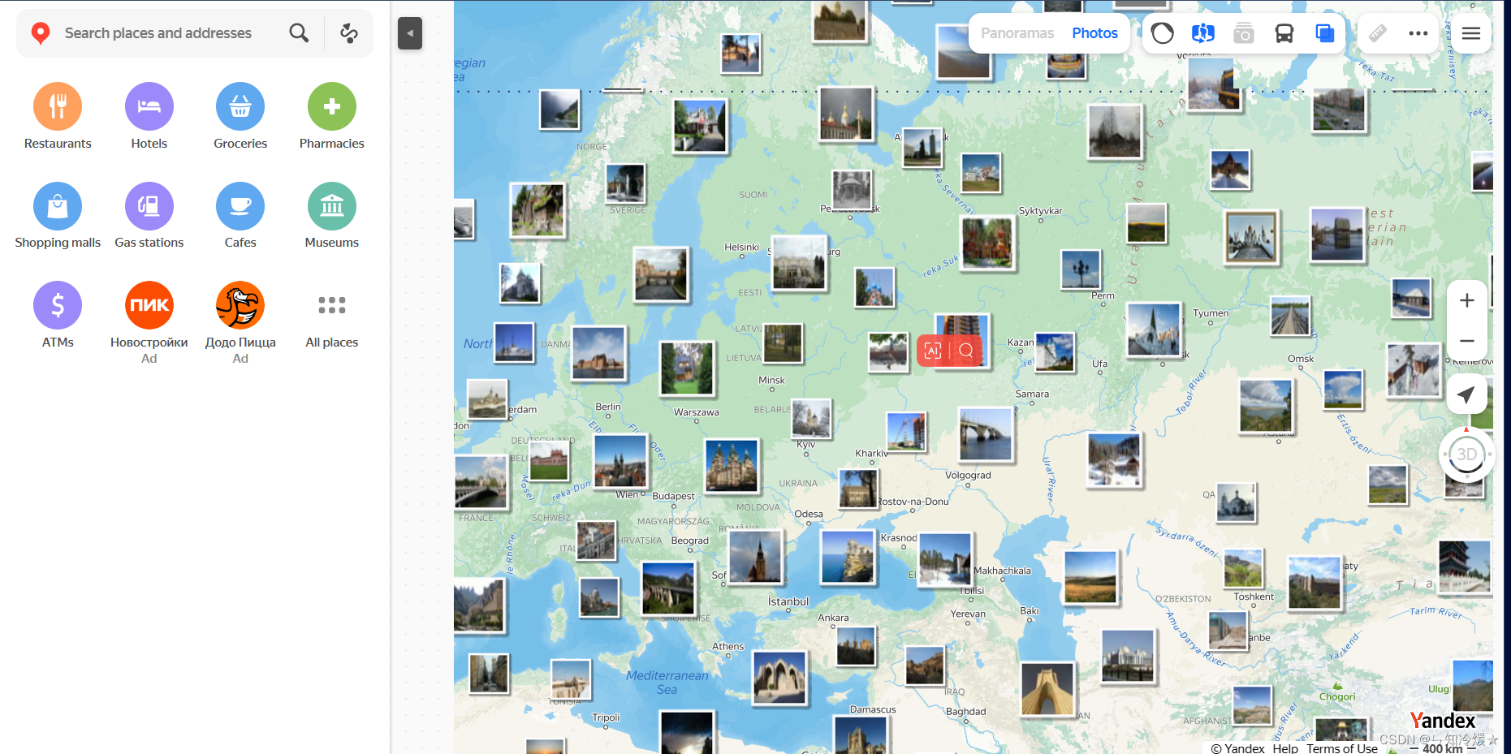Click the Odesa city label
This screenshot has width=1511, height=754.
pyautogui.click(x=809, y=514)
